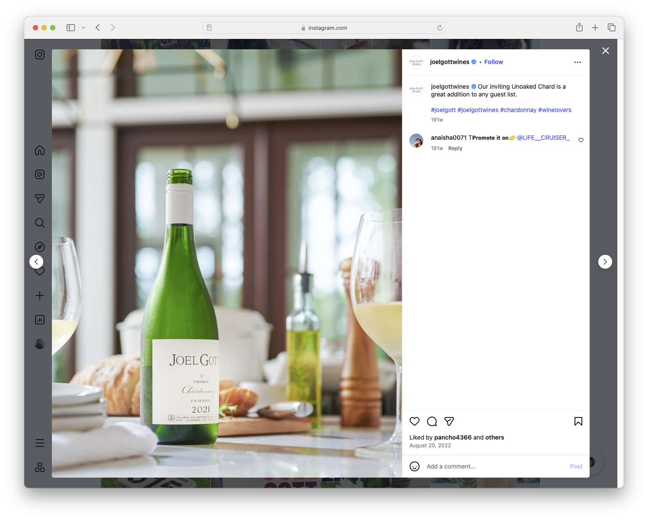Viewport: 648px width, 520px height.
Task: Close the post overlay with X
Action: click(x=606, y=51)
